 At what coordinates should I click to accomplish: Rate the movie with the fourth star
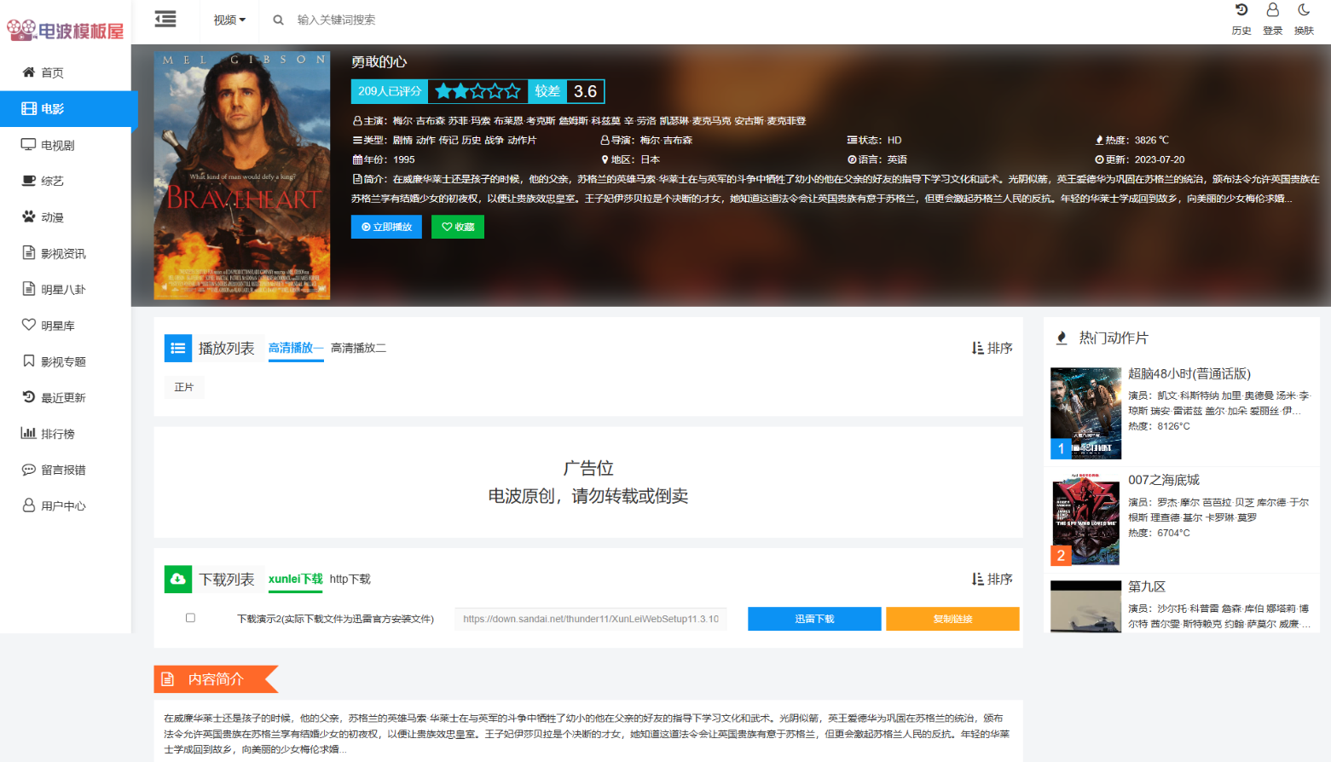tap(495, 91)
